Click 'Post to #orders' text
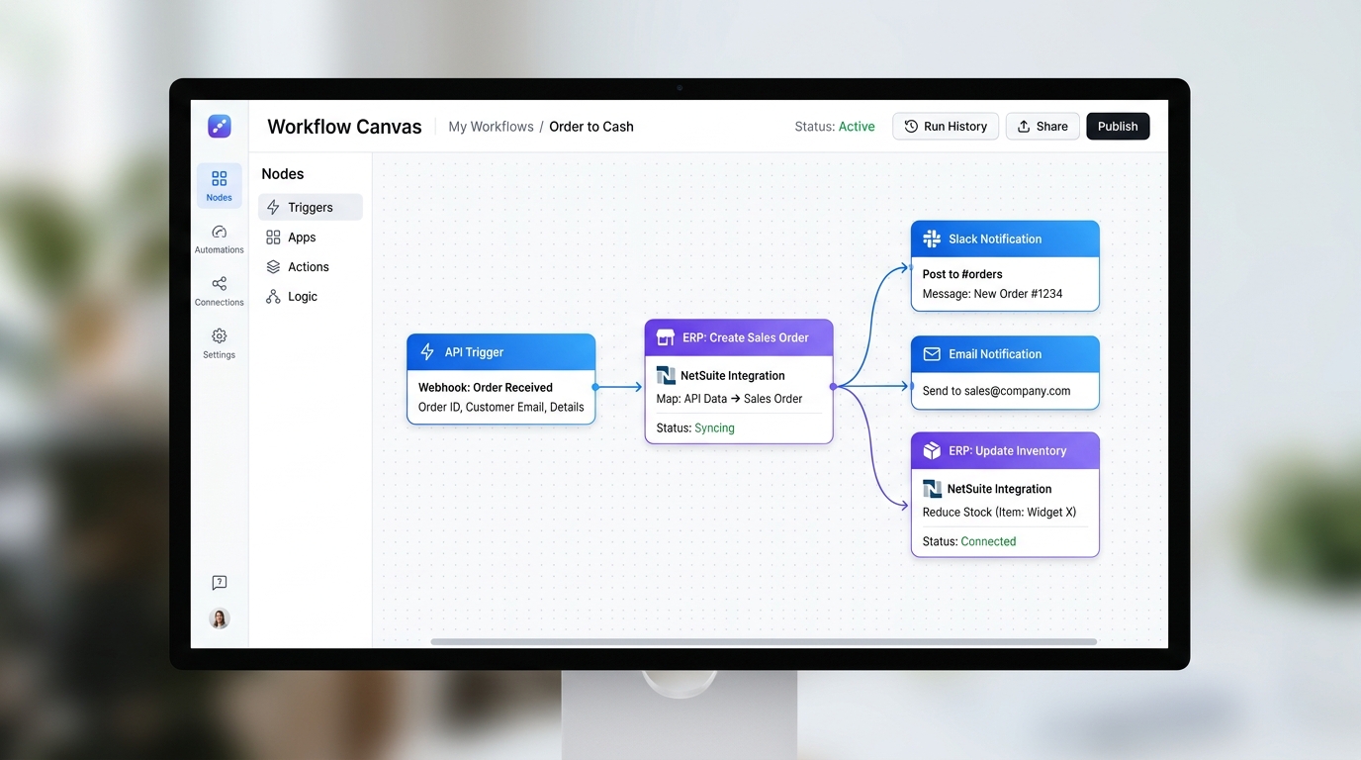 pyautogui.click(x=962, y=274)
